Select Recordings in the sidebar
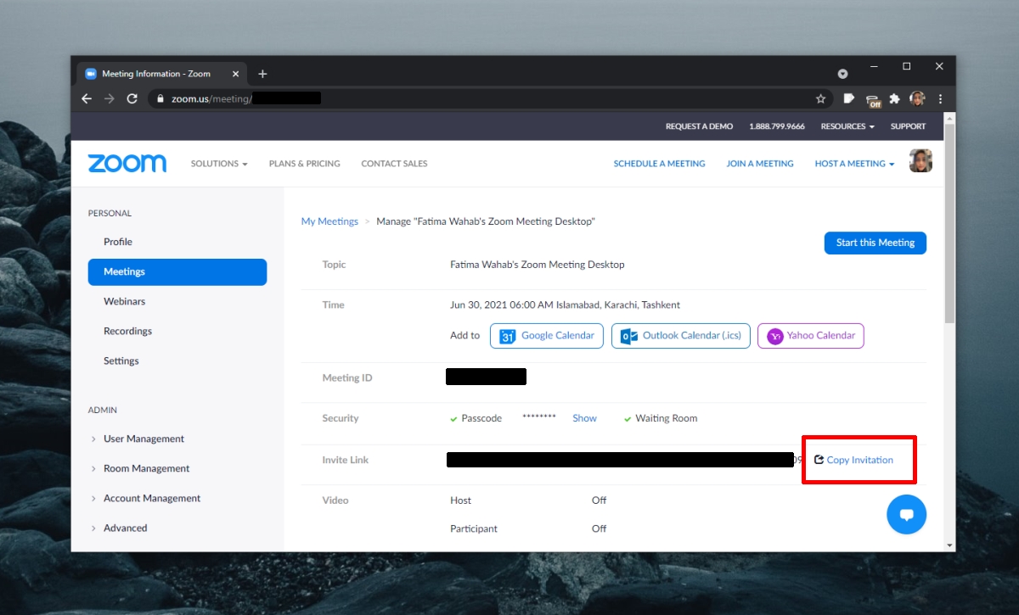The image size is (1019, 615). (x=127, y=331)
